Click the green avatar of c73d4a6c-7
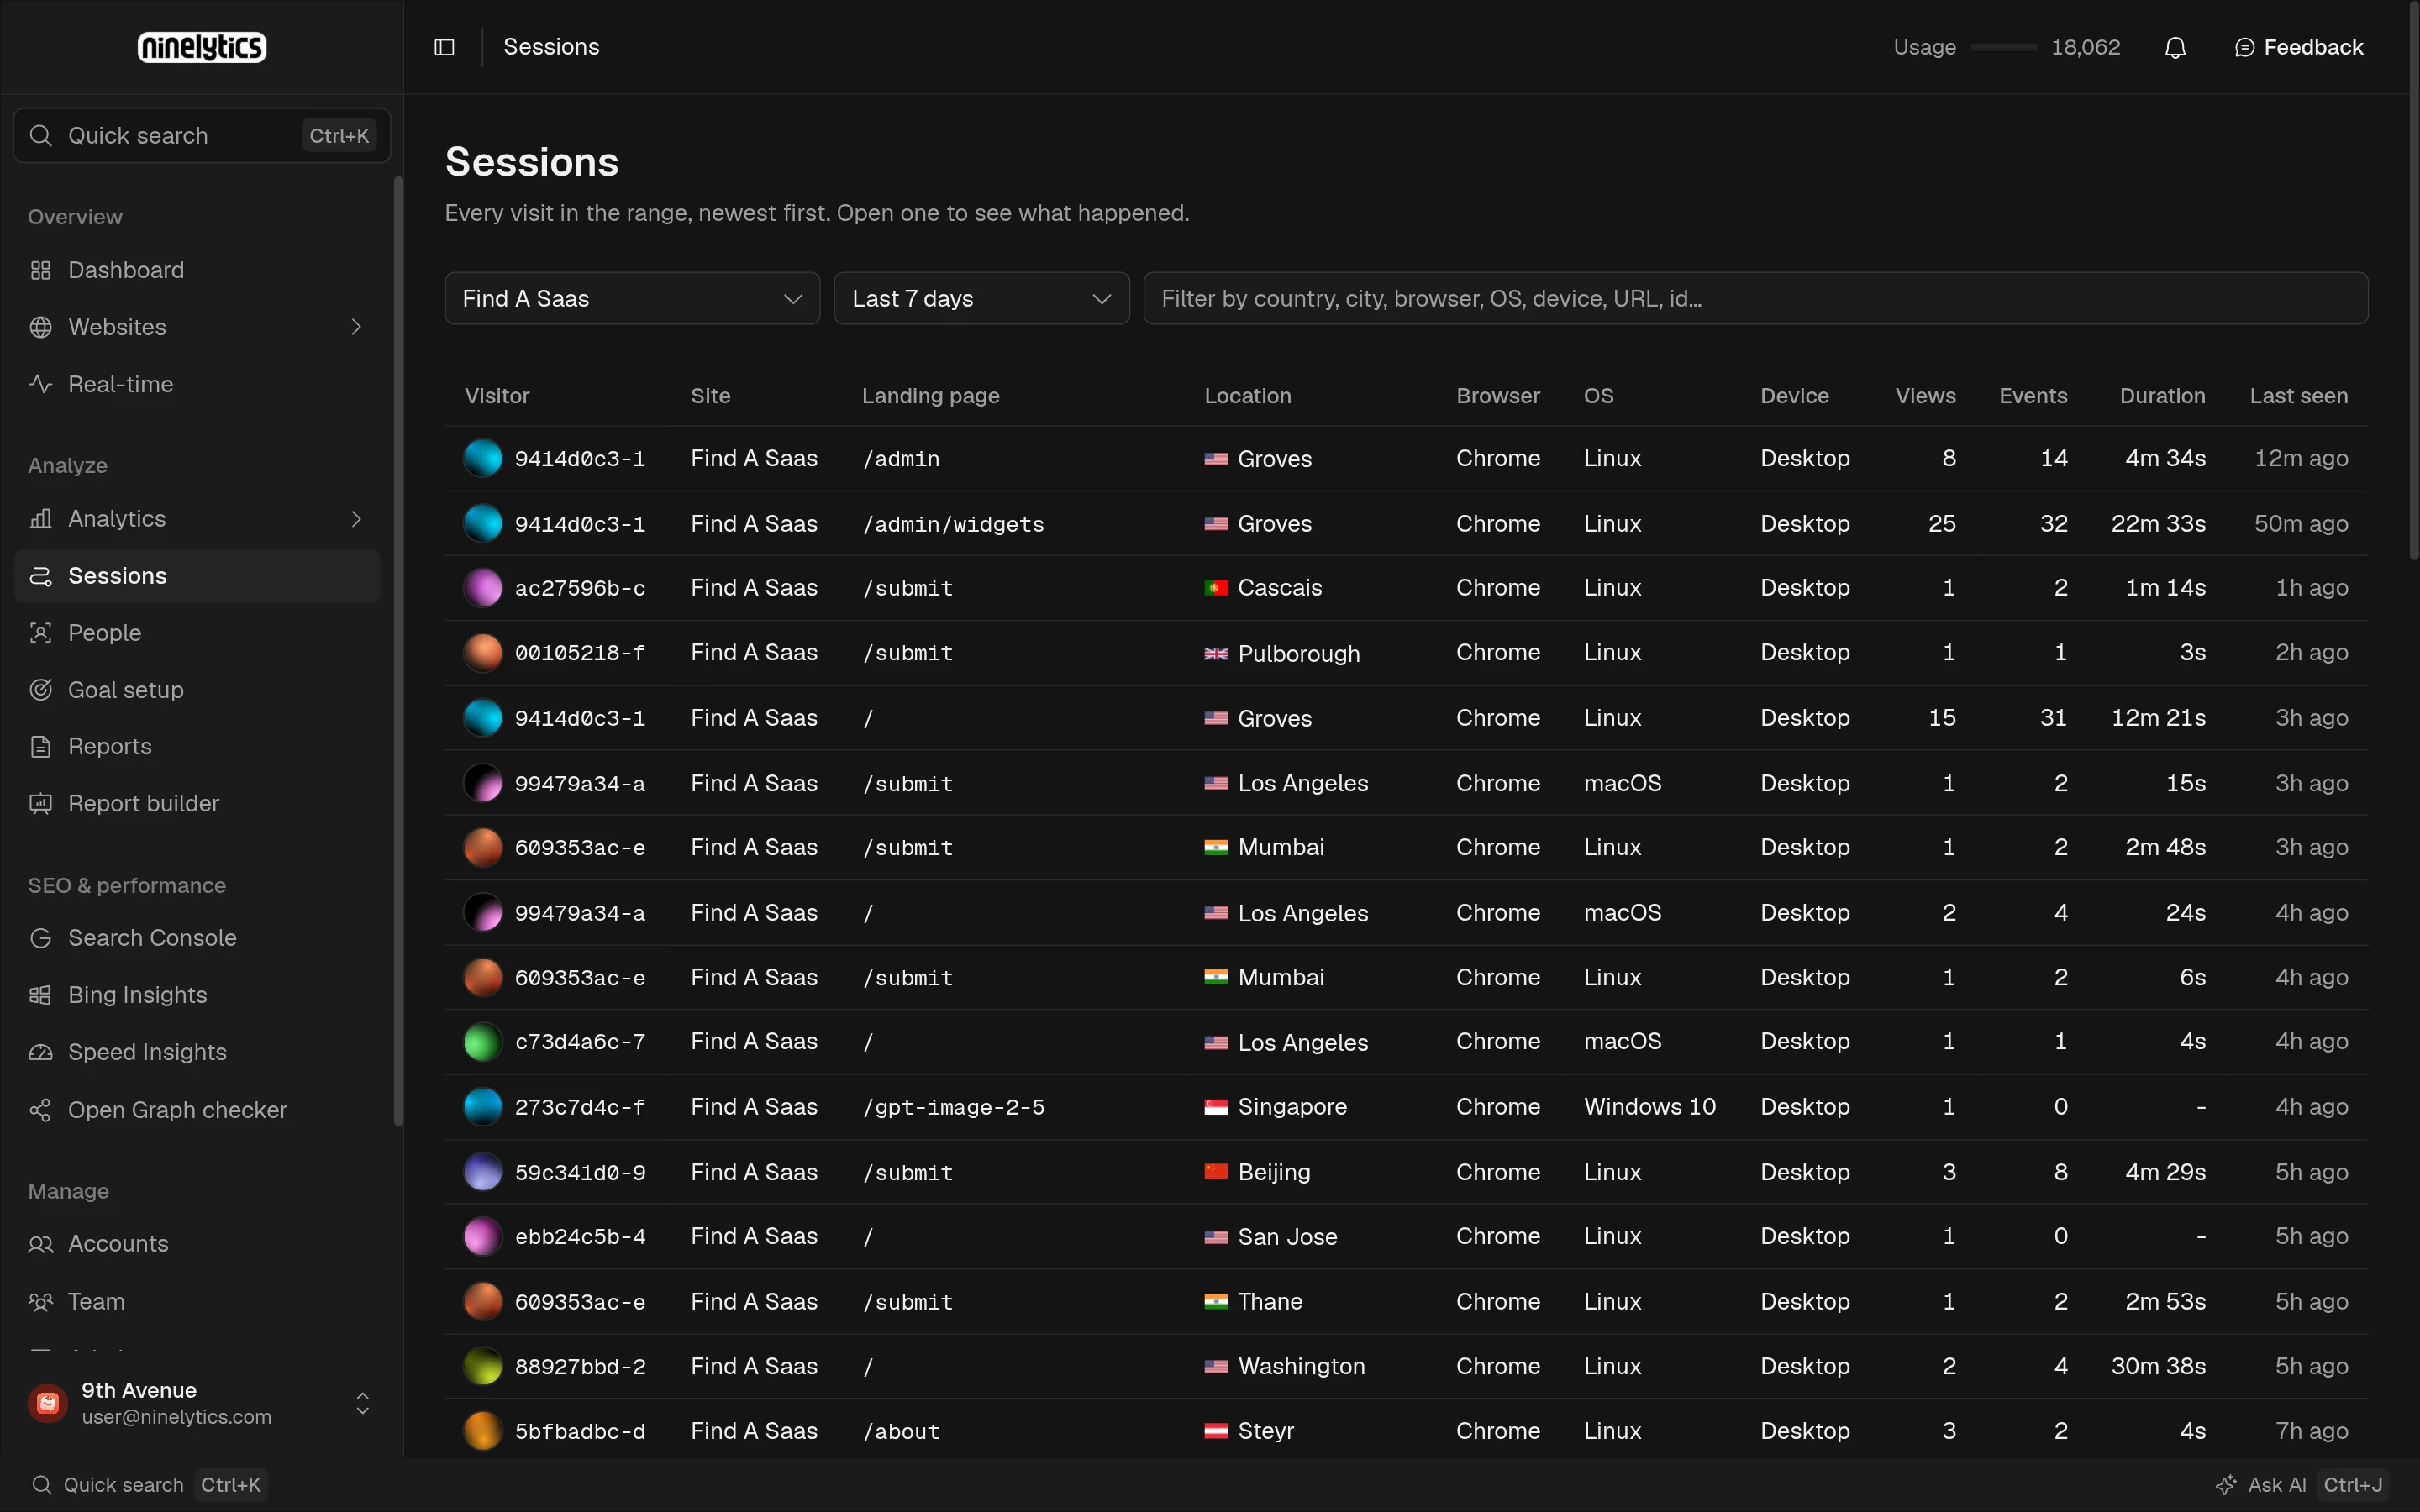The image size is (2420, 1512). pyautogui.click(x=482, y=1042)
